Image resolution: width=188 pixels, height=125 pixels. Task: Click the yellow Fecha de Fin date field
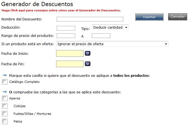[70, 64]
